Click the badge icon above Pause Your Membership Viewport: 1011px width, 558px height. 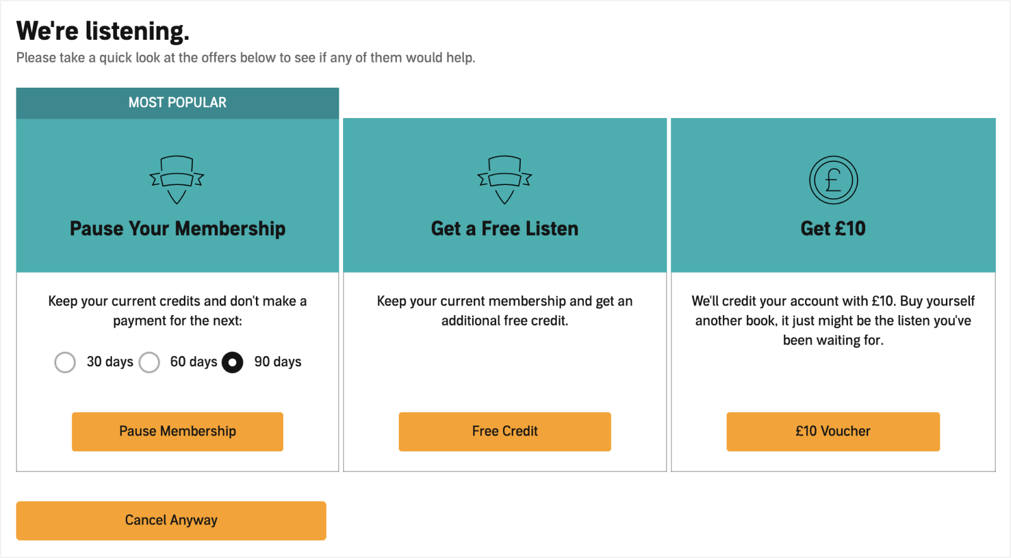point(177,180)
